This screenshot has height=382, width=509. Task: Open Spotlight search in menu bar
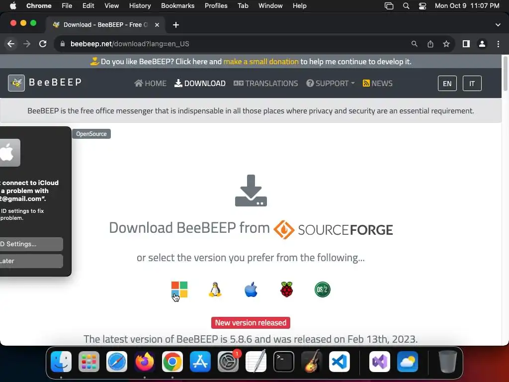point(406,6)
